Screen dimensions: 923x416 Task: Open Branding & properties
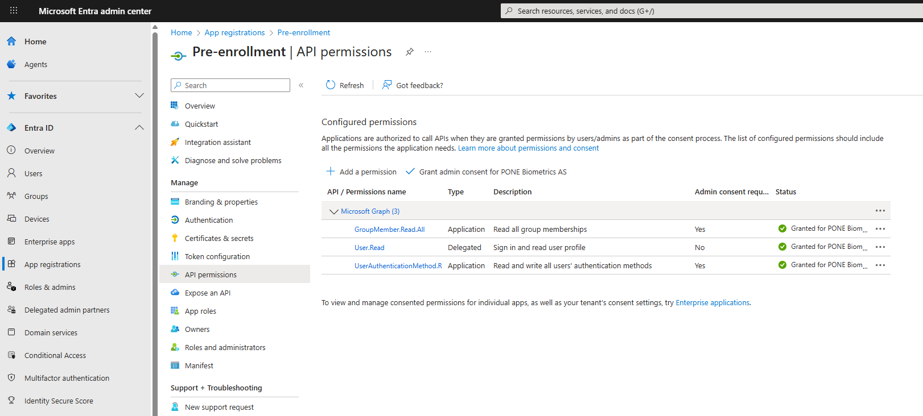(221, 202)
